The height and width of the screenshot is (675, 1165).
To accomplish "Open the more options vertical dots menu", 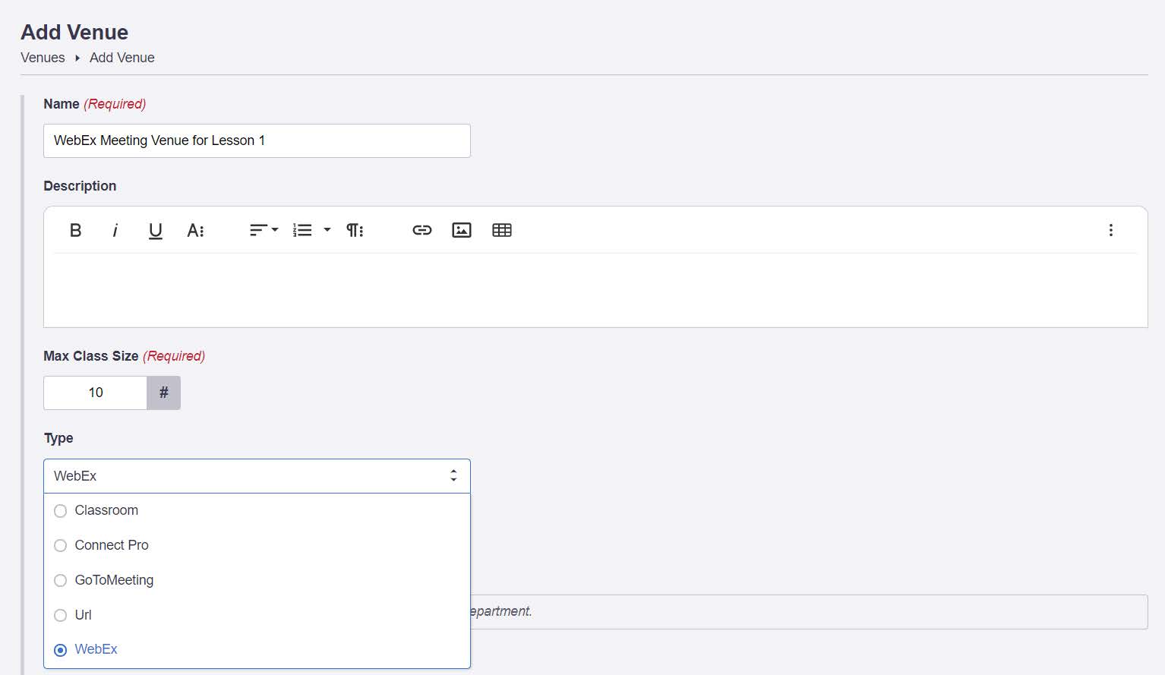I will click(x=1110, y=230).
